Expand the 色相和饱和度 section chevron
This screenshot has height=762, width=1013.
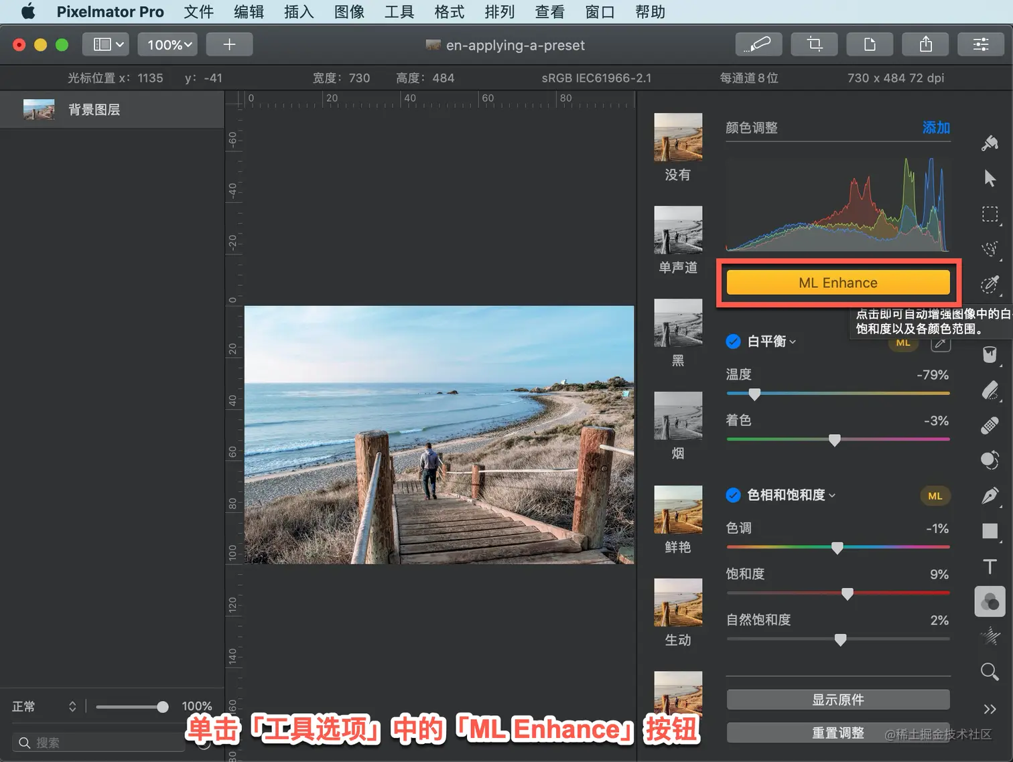[x=832, y=496]
